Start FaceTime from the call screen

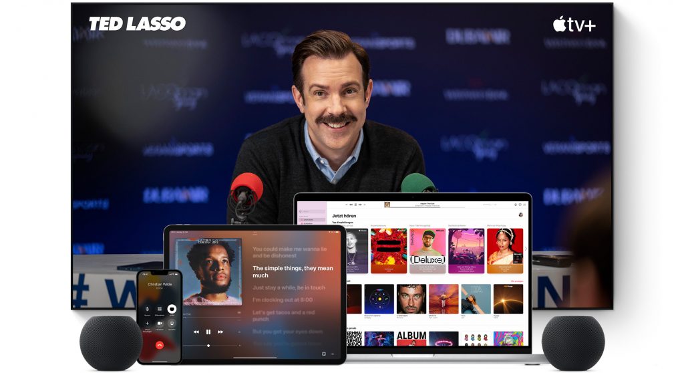pos(159,323)
